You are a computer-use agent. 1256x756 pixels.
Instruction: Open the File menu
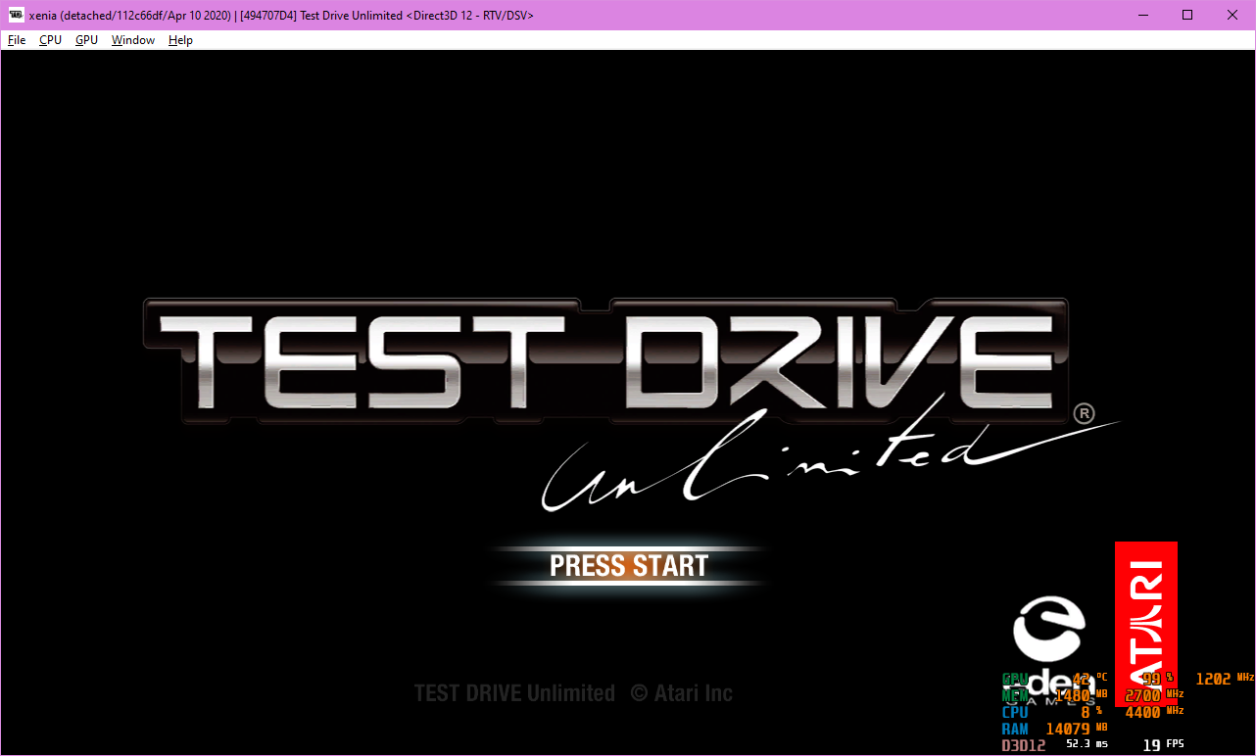[17, 40]
